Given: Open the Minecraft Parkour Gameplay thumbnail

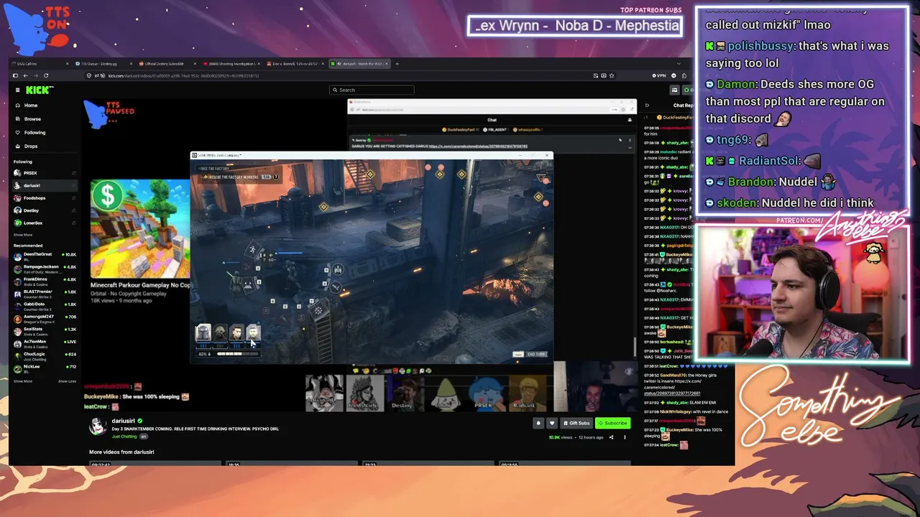Looking at the screenshot, I should coord(140,229).
